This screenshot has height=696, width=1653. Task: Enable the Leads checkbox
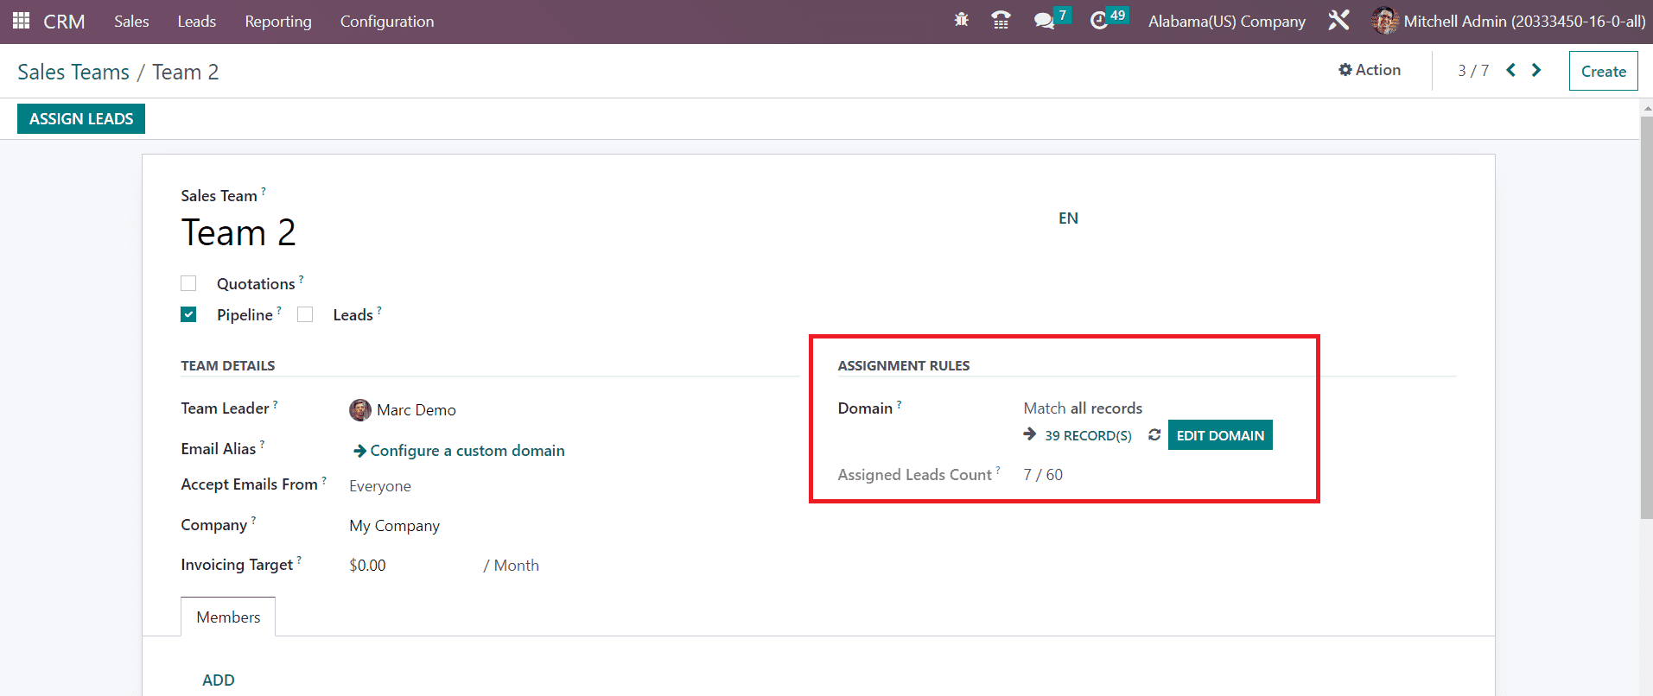coord(305,315)
